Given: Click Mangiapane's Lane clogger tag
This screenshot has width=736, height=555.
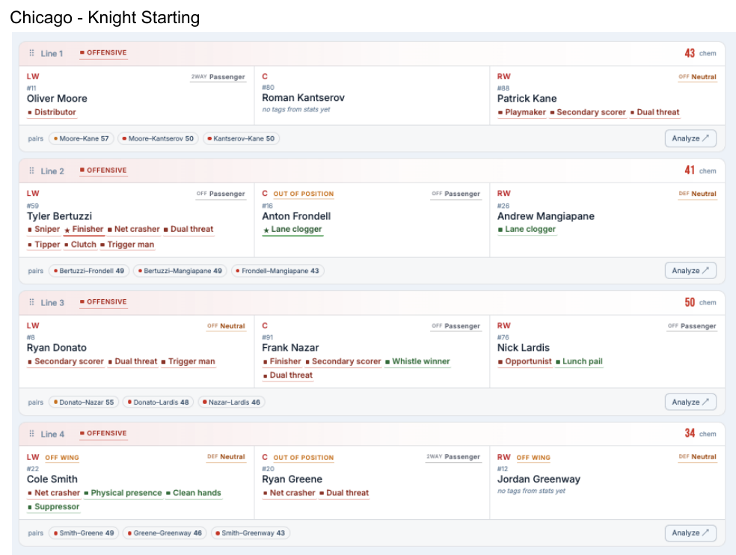Looking at the screenshot, I should 527,229.
